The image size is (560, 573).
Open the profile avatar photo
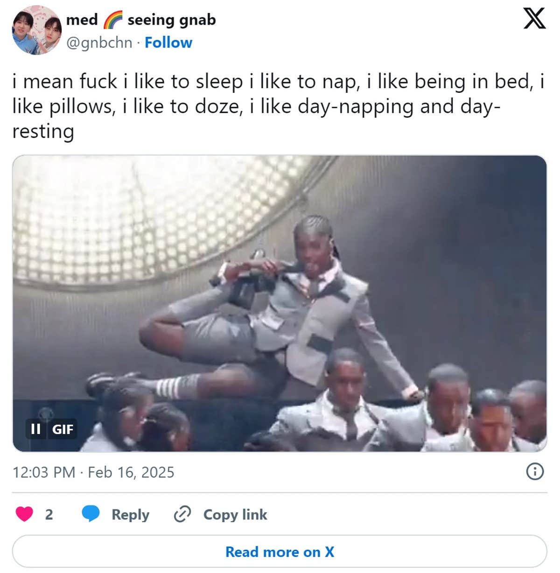[37, 30]
